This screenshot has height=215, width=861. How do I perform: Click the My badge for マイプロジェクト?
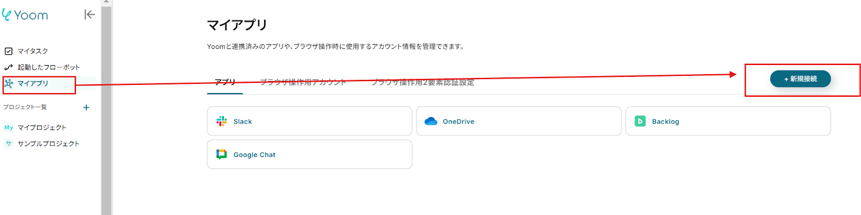(9, 127)
